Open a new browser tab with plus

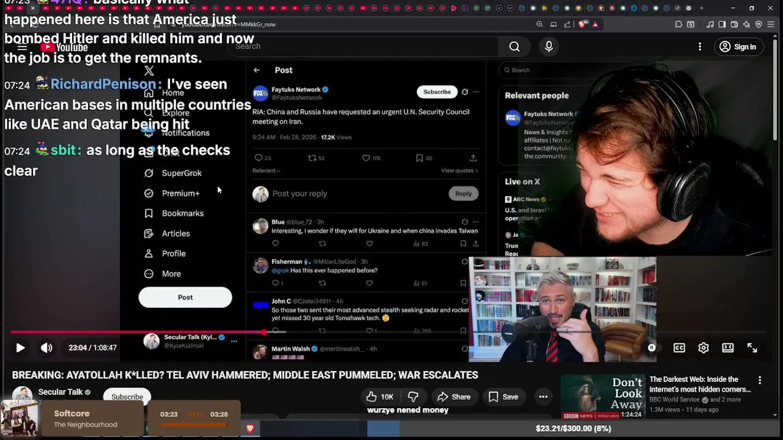(702, 8)
